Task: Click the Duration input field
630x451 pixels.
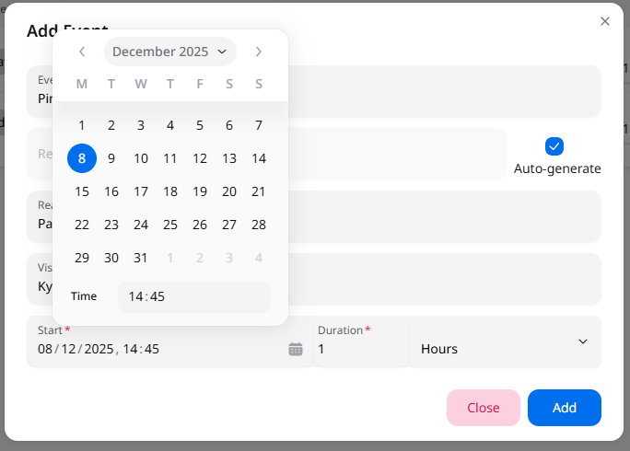Action: click(359, 349)
